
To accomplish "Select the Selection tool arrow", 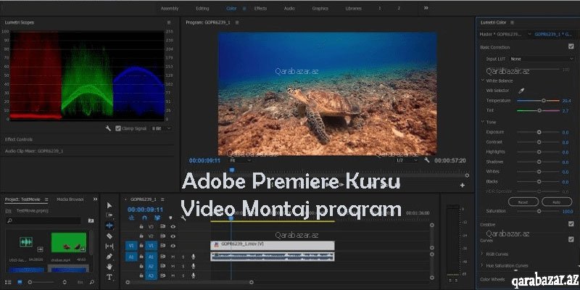I will 109,205.
